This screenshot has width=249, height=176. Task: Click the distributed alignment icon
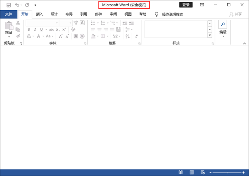pos(118,30)
